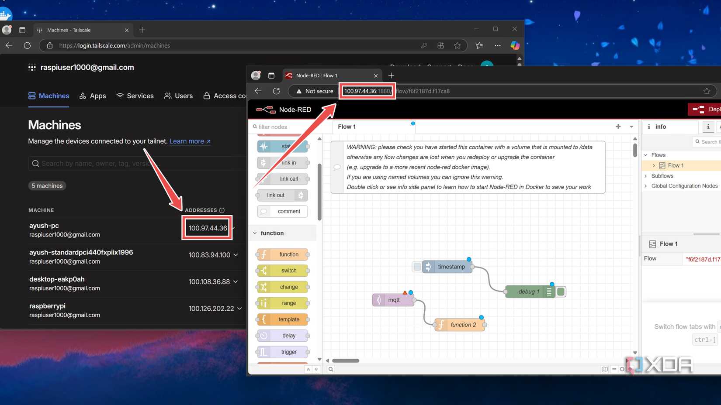
Task: Select the switch node in the function palette
Action: [x=282, y=271]
